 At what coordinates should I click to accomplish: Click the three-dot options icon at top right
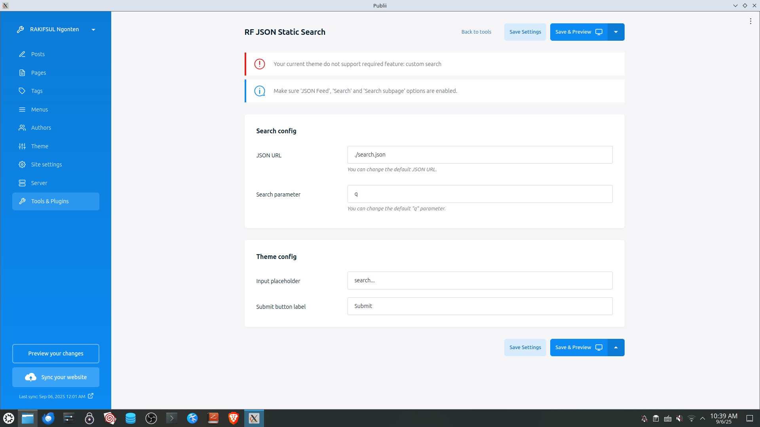(x=750, y=21)
